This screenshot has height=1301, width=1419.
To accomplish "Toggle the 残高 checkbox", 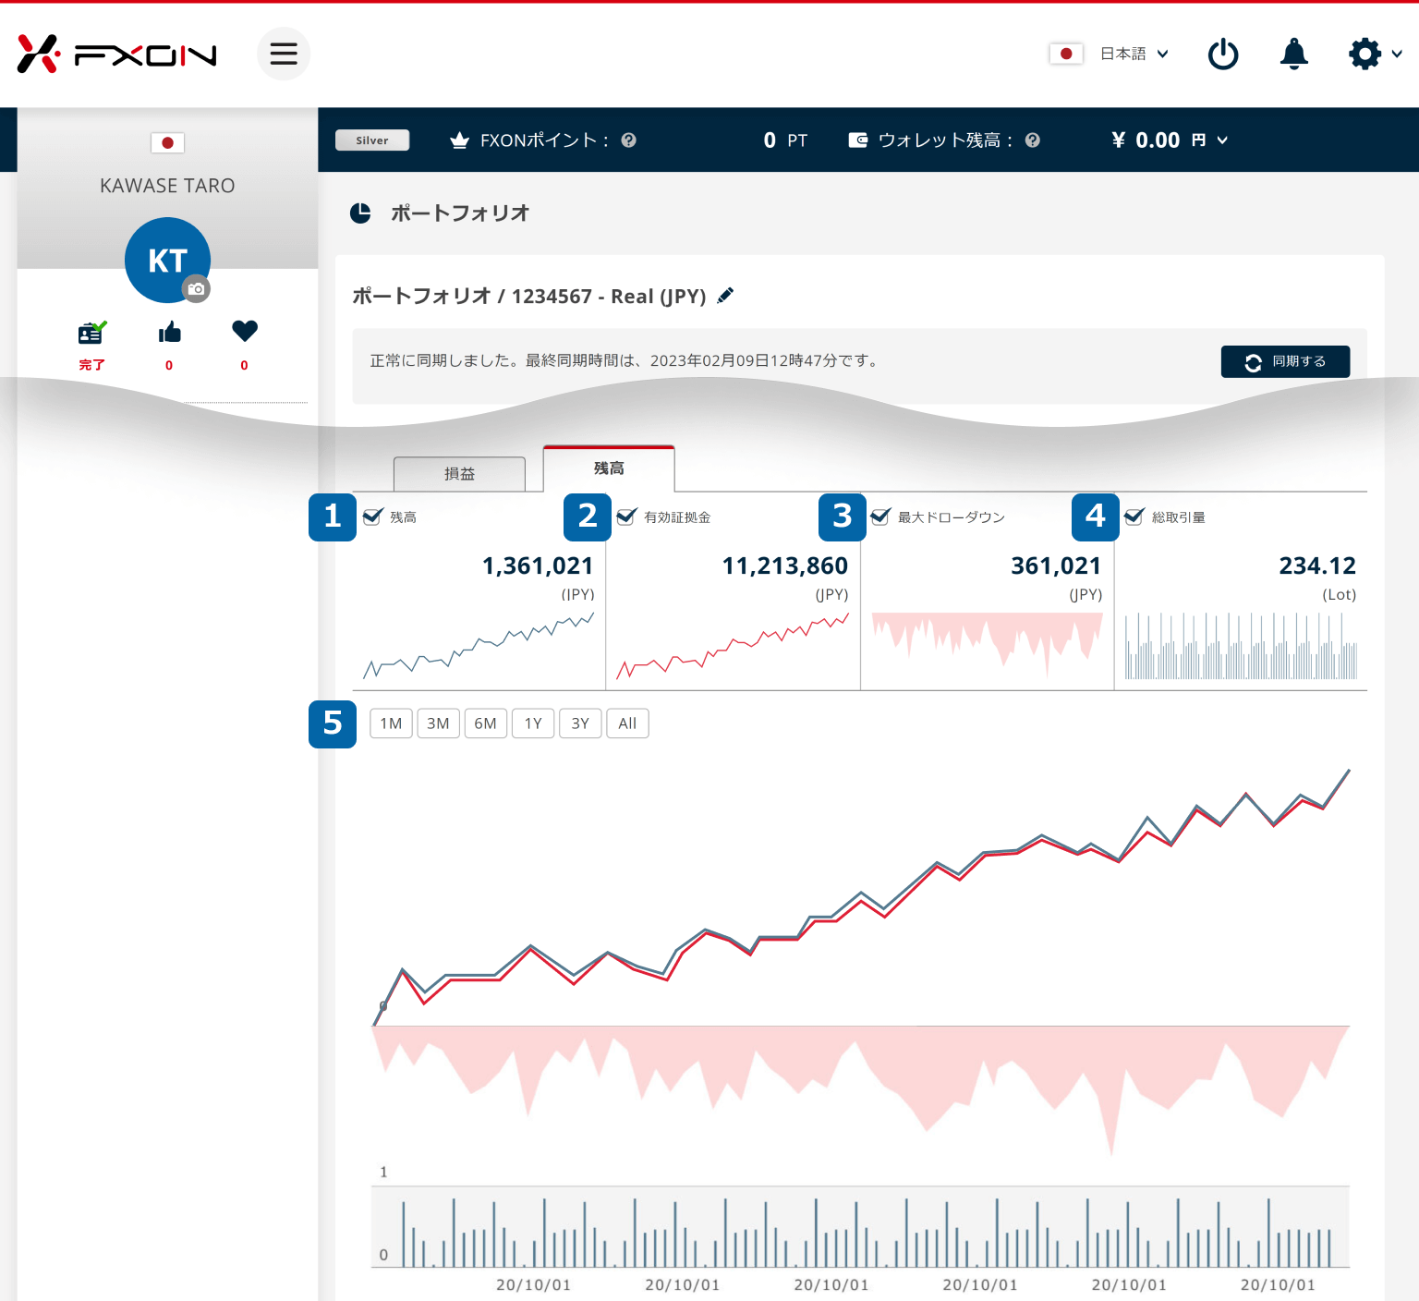I will 372,517.
